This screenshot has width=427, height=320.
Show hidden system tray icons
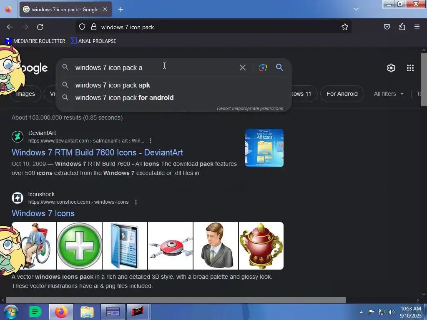tap(361, 312)
